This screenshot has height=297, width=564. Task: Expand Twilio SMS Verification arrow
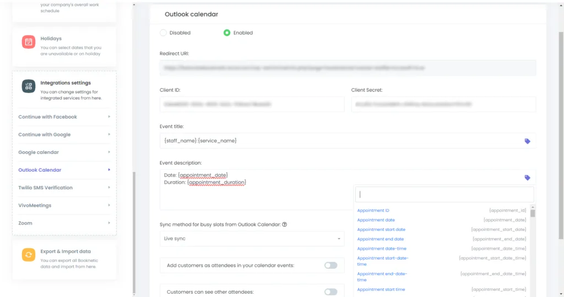[109, 188]
